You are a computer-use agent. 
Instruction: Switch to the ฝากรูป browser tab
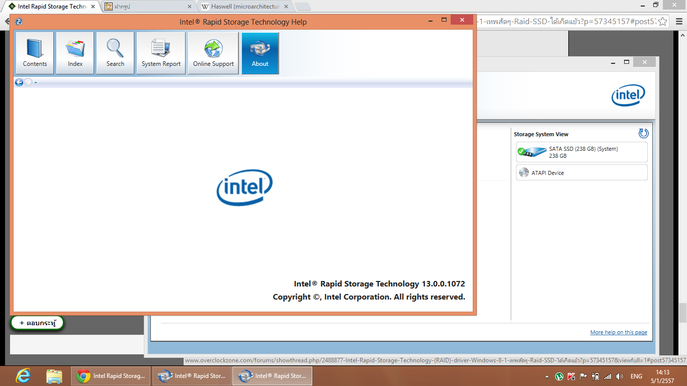click(x=148, y=7)
